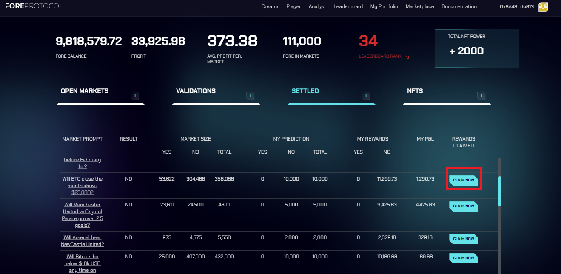Switch to the Open Markets tab
This screenshot has height=274, width=561.
point(85,91)
